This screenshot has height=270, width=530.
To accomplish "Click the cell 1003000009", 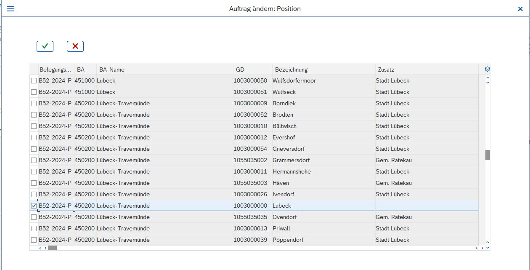I will click(x=253, y=104).
